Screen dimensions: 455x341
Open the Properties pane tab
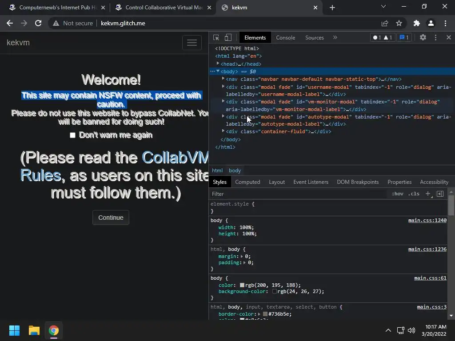pyautogui.click(x=399, y=182)
